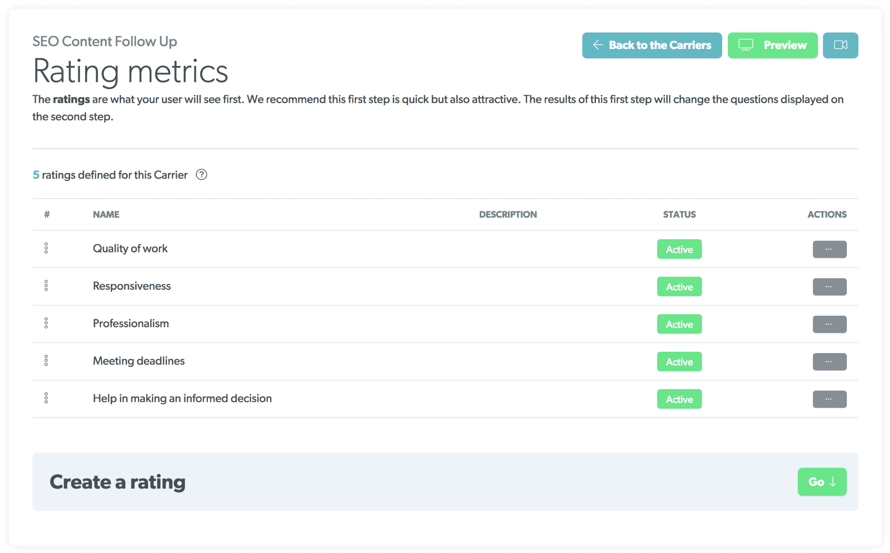Click the monitor icon inside Preview button

coord(747,45)
